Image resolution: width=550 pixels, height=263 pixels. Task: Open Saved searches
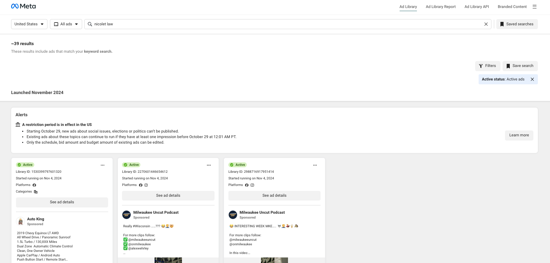(x=517, y=24)
